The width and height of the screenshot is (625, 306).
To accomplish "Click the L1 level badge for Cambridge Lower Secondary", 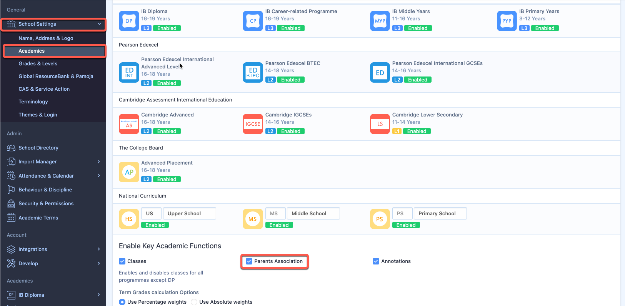I will click(x=397, y=131).
